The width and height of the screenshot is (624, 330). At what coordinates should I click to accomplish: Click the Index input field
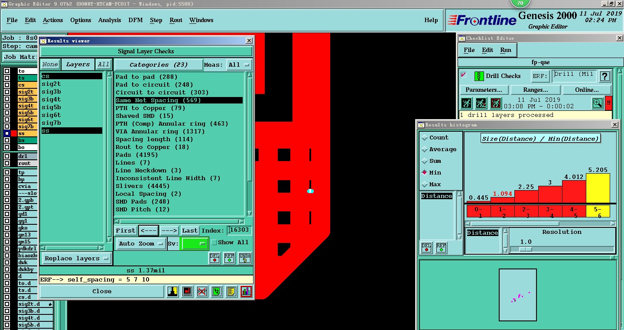tap(240, 230)
